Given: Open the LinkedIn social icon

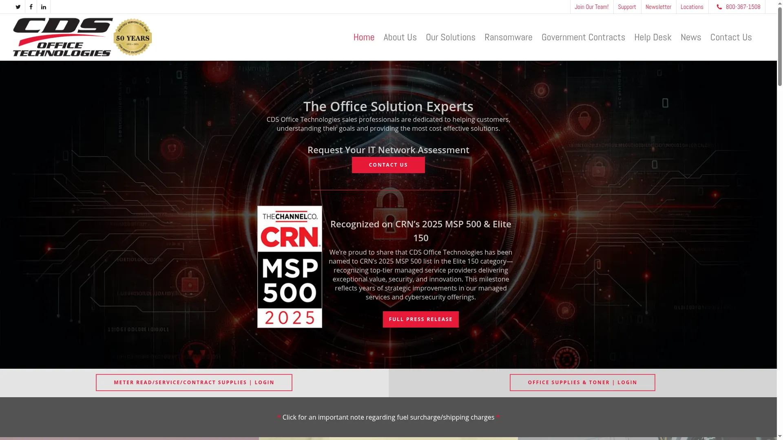Looking at the screenshot, I should tap(44, 7).
